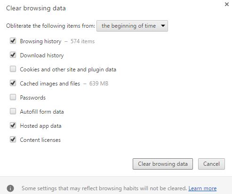
Task: Tick the Passwords checkbox
Action: click(13, 97)
